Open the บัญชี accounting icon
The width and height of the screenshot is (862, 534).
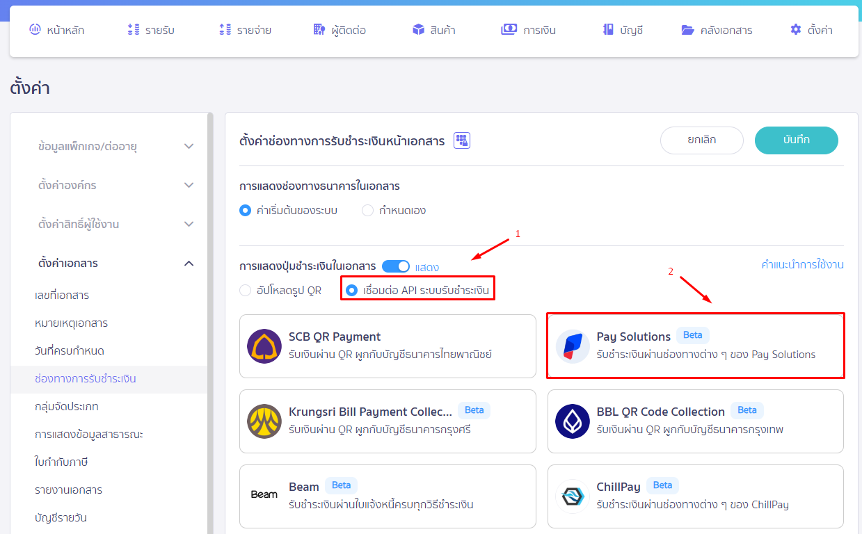605,29
